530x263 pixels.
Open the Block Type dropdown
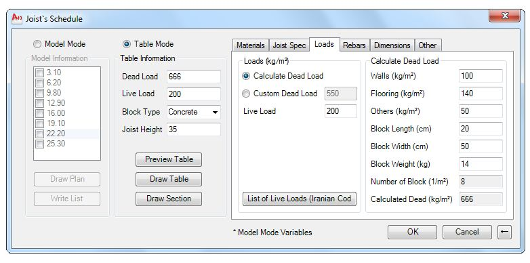click(x=194, y=112)
